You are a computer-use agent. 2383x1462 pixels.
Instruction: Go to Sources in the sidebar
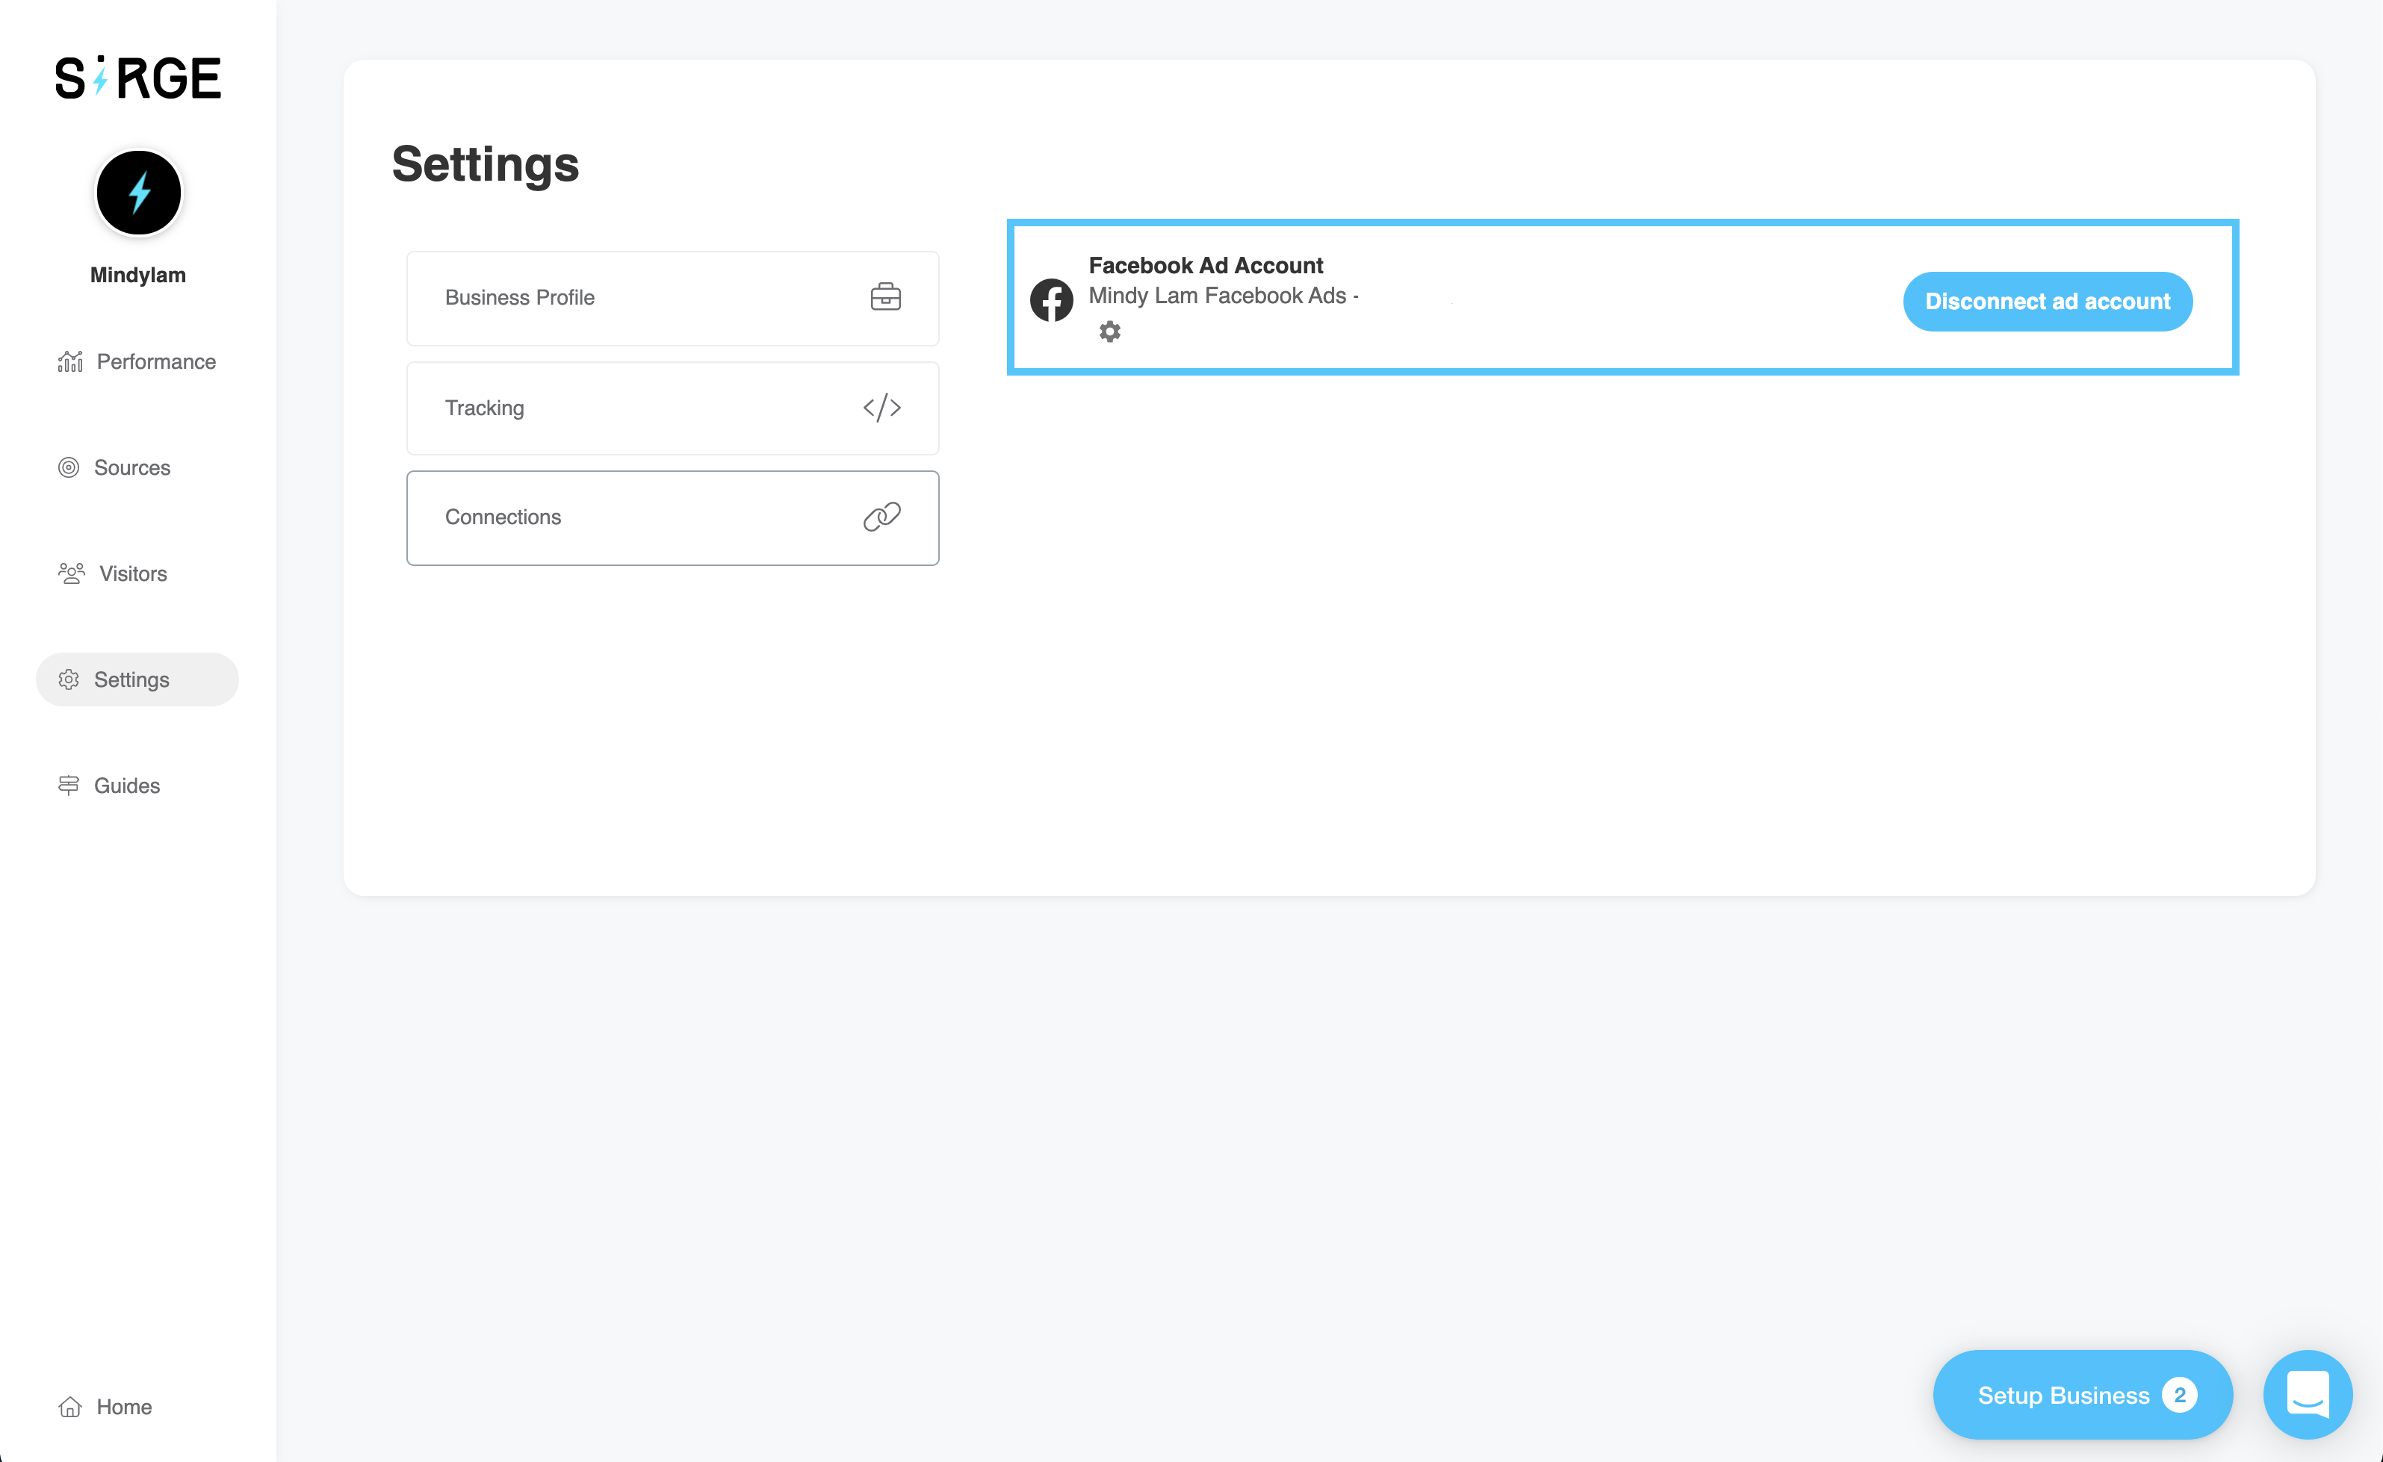[131, 468]
